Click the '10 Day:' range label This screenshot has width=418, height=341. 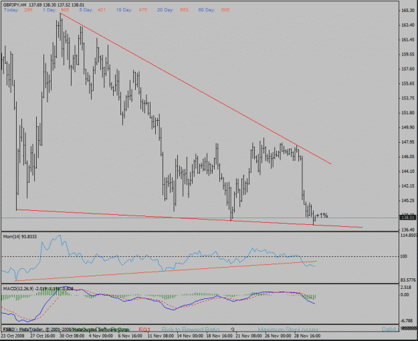click(124, 10)
